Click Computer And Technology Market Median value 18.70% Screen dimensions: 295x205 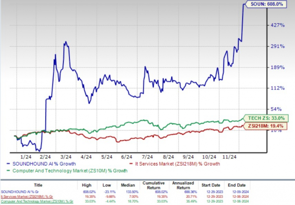pos(133,201)
